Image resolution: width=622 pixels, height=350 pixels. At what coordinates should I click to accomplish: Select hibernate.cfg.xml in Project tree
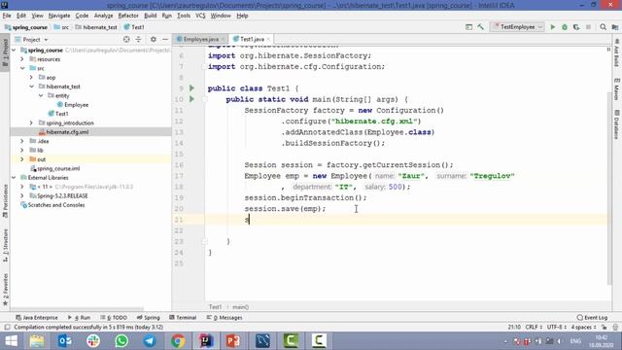click(63, 132)
